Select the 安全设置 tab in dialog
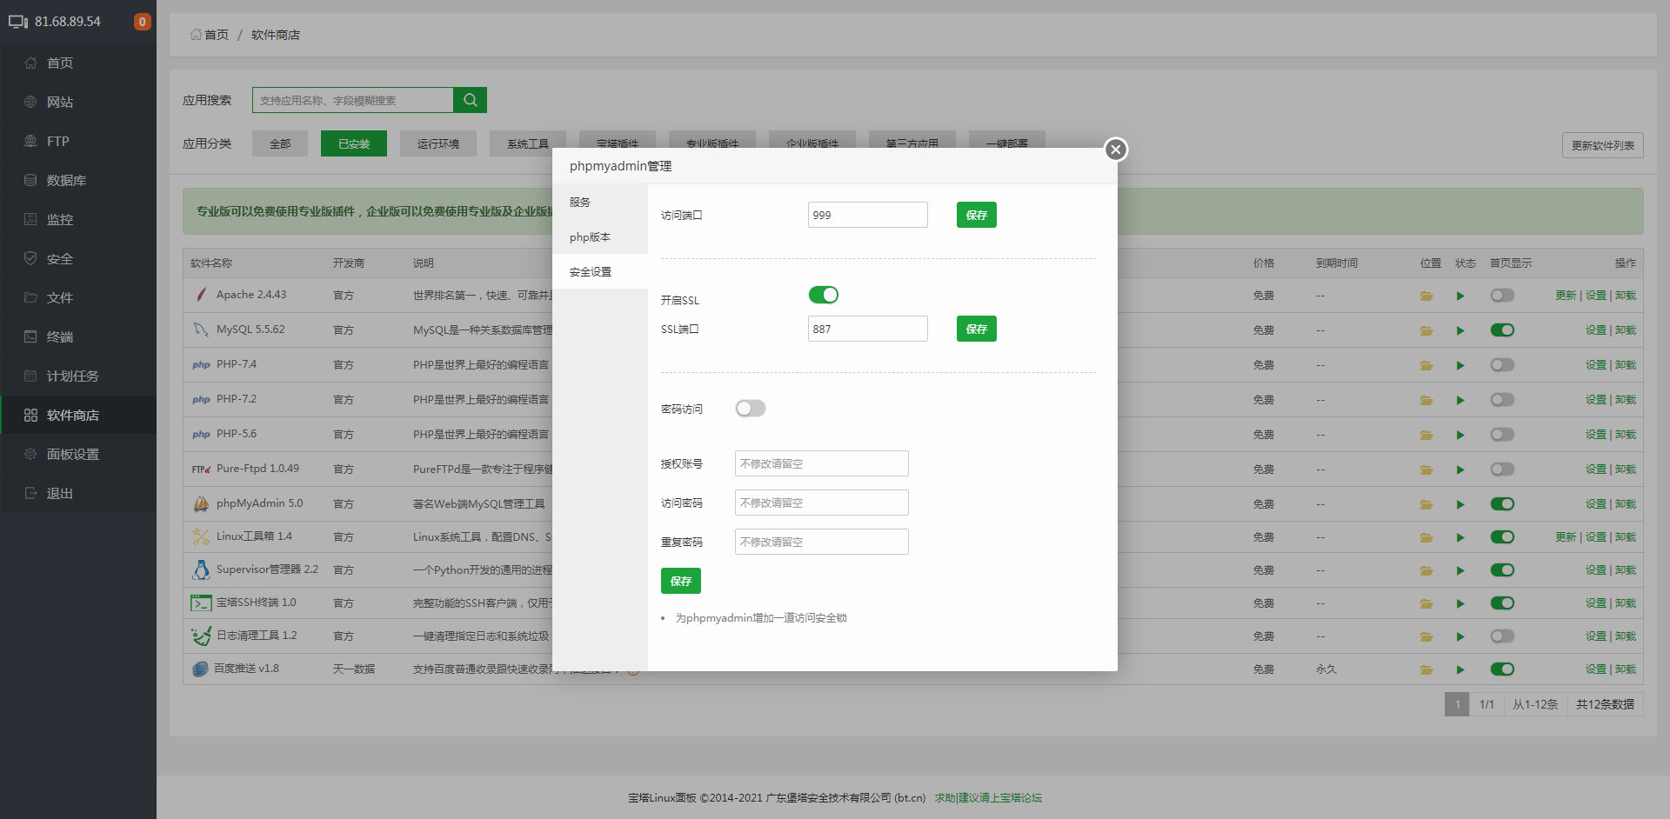1670x819 pixels. tap(600, 271)
